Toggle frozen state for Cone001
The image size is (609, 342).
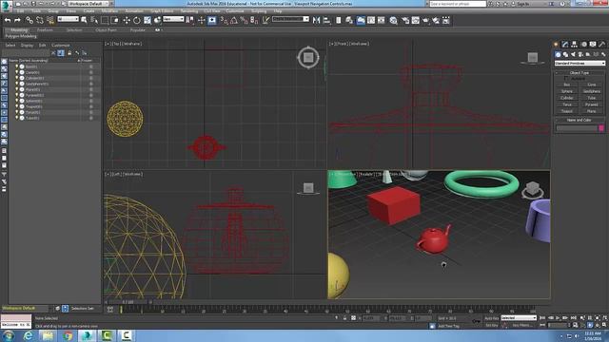(x=91, y=72)
